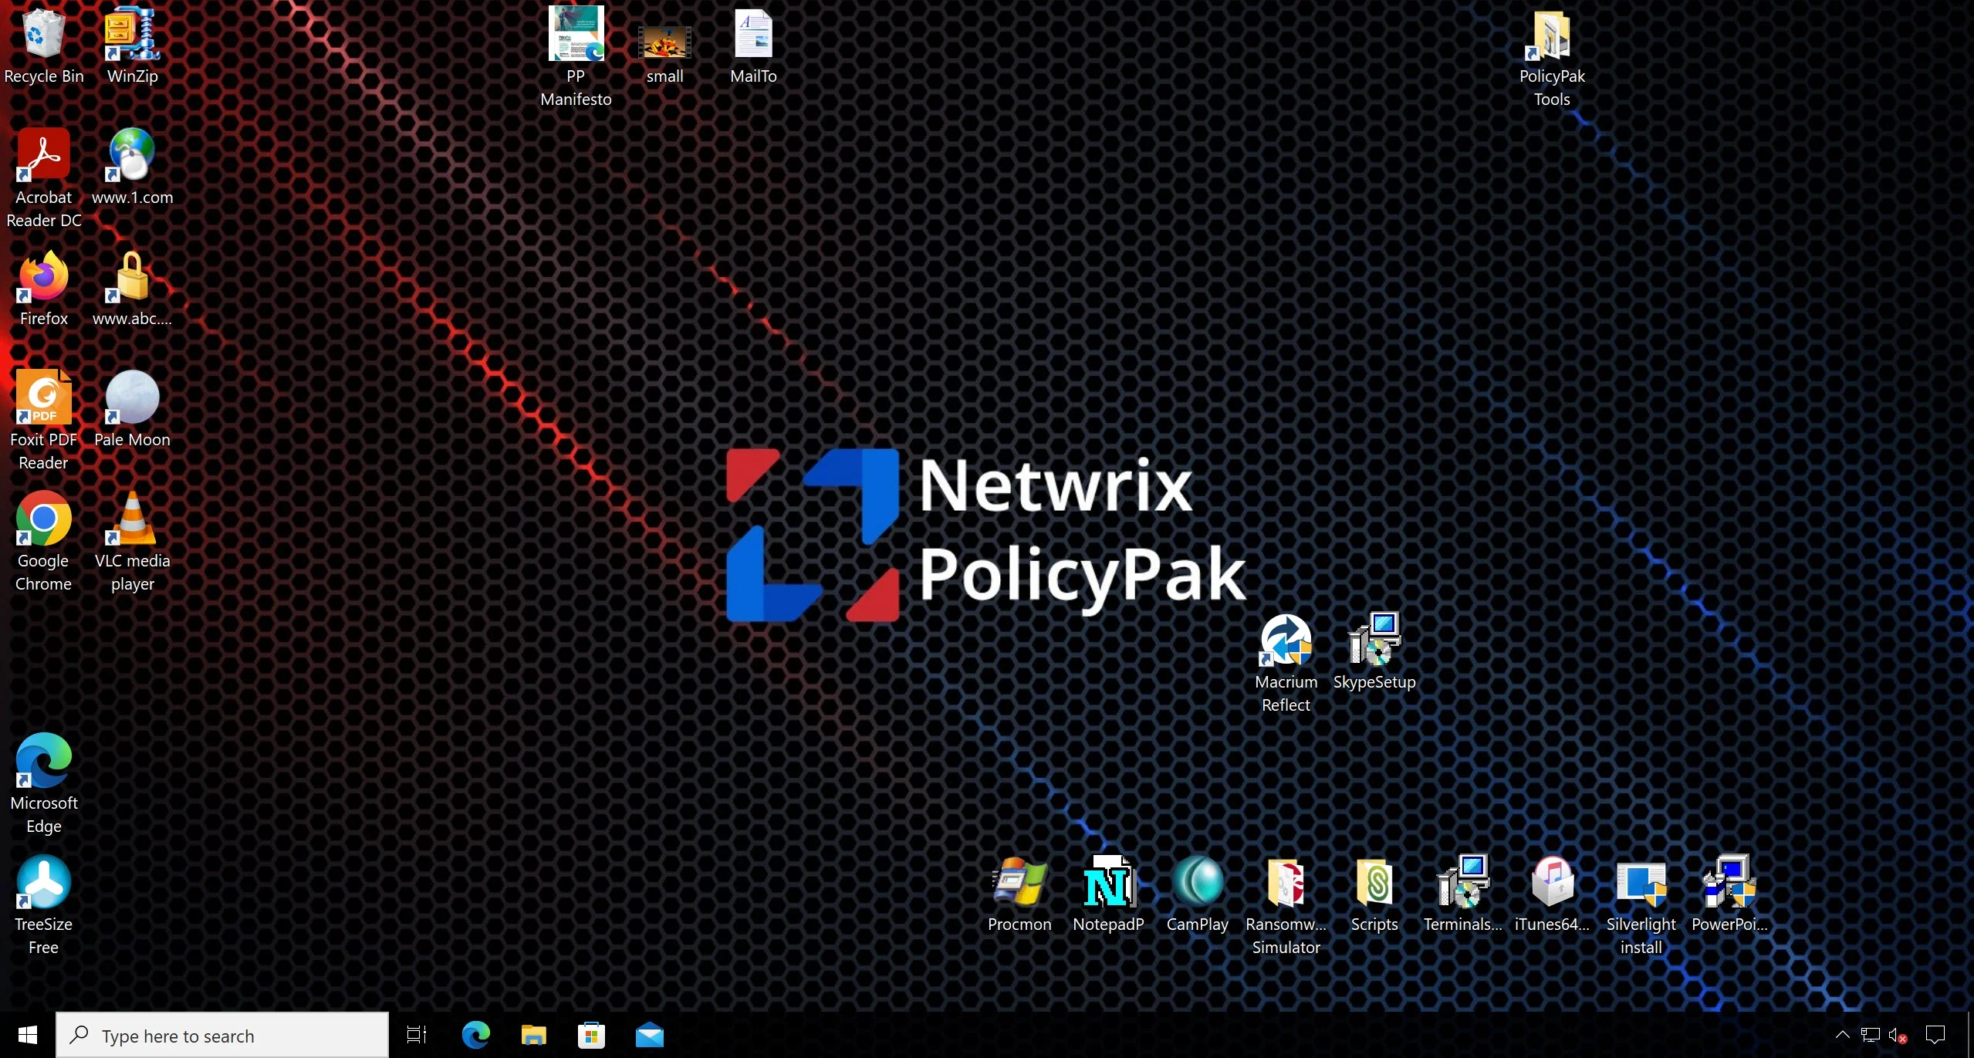This screenshot has height=1058, width=1974.
Task: Open Microsoft Store from the taskbar
Action: (x=591, y=1035)
